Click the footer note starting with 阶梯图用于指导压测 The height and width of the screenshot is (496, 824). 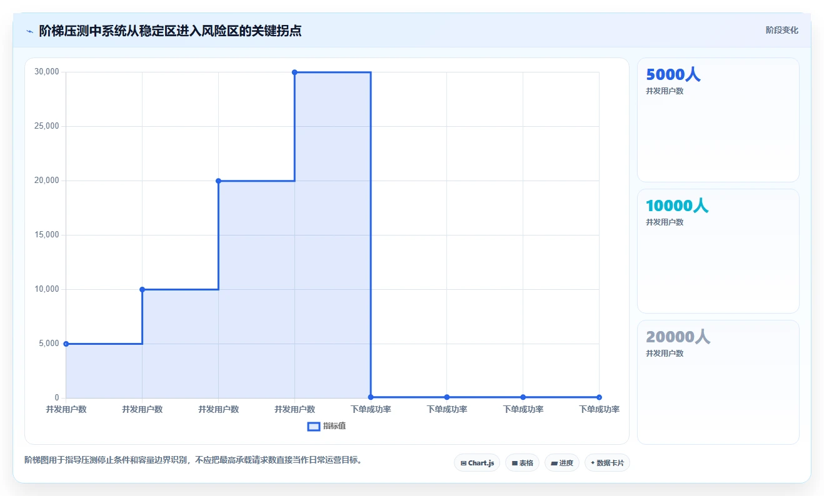[x=193, y=460]
